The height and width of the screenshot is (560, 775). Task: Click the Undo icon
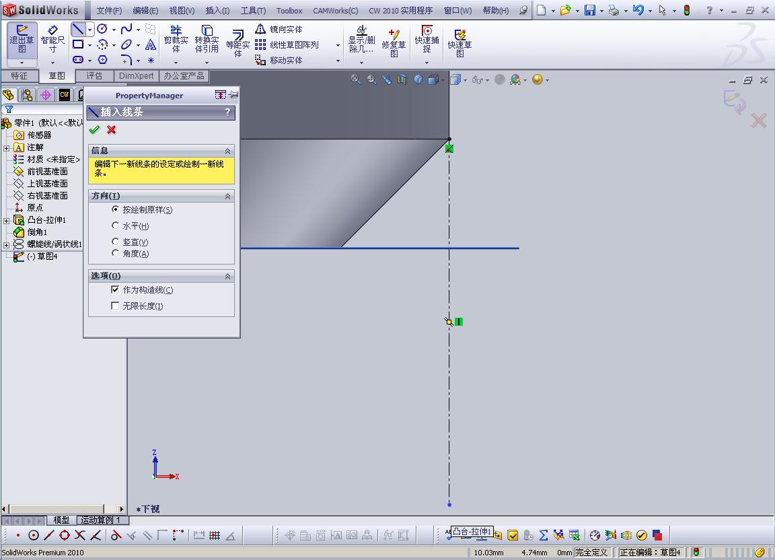[638, 10]
